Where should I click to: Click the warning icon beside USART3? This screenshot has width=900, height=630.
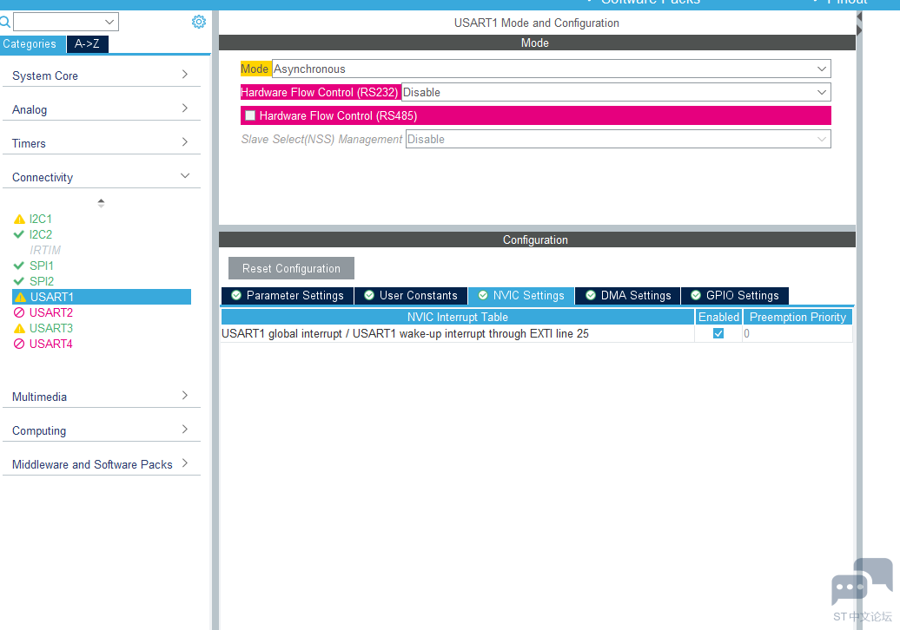point(19,329)
